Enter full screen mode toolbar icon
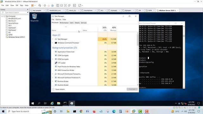This screenshot has height=114, width=203. (x=65, y=5)
